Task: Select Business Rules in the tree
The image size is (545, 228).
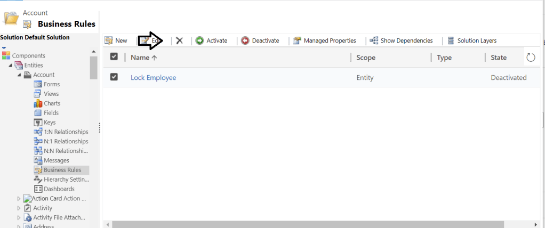Action: tap(62, 170)
